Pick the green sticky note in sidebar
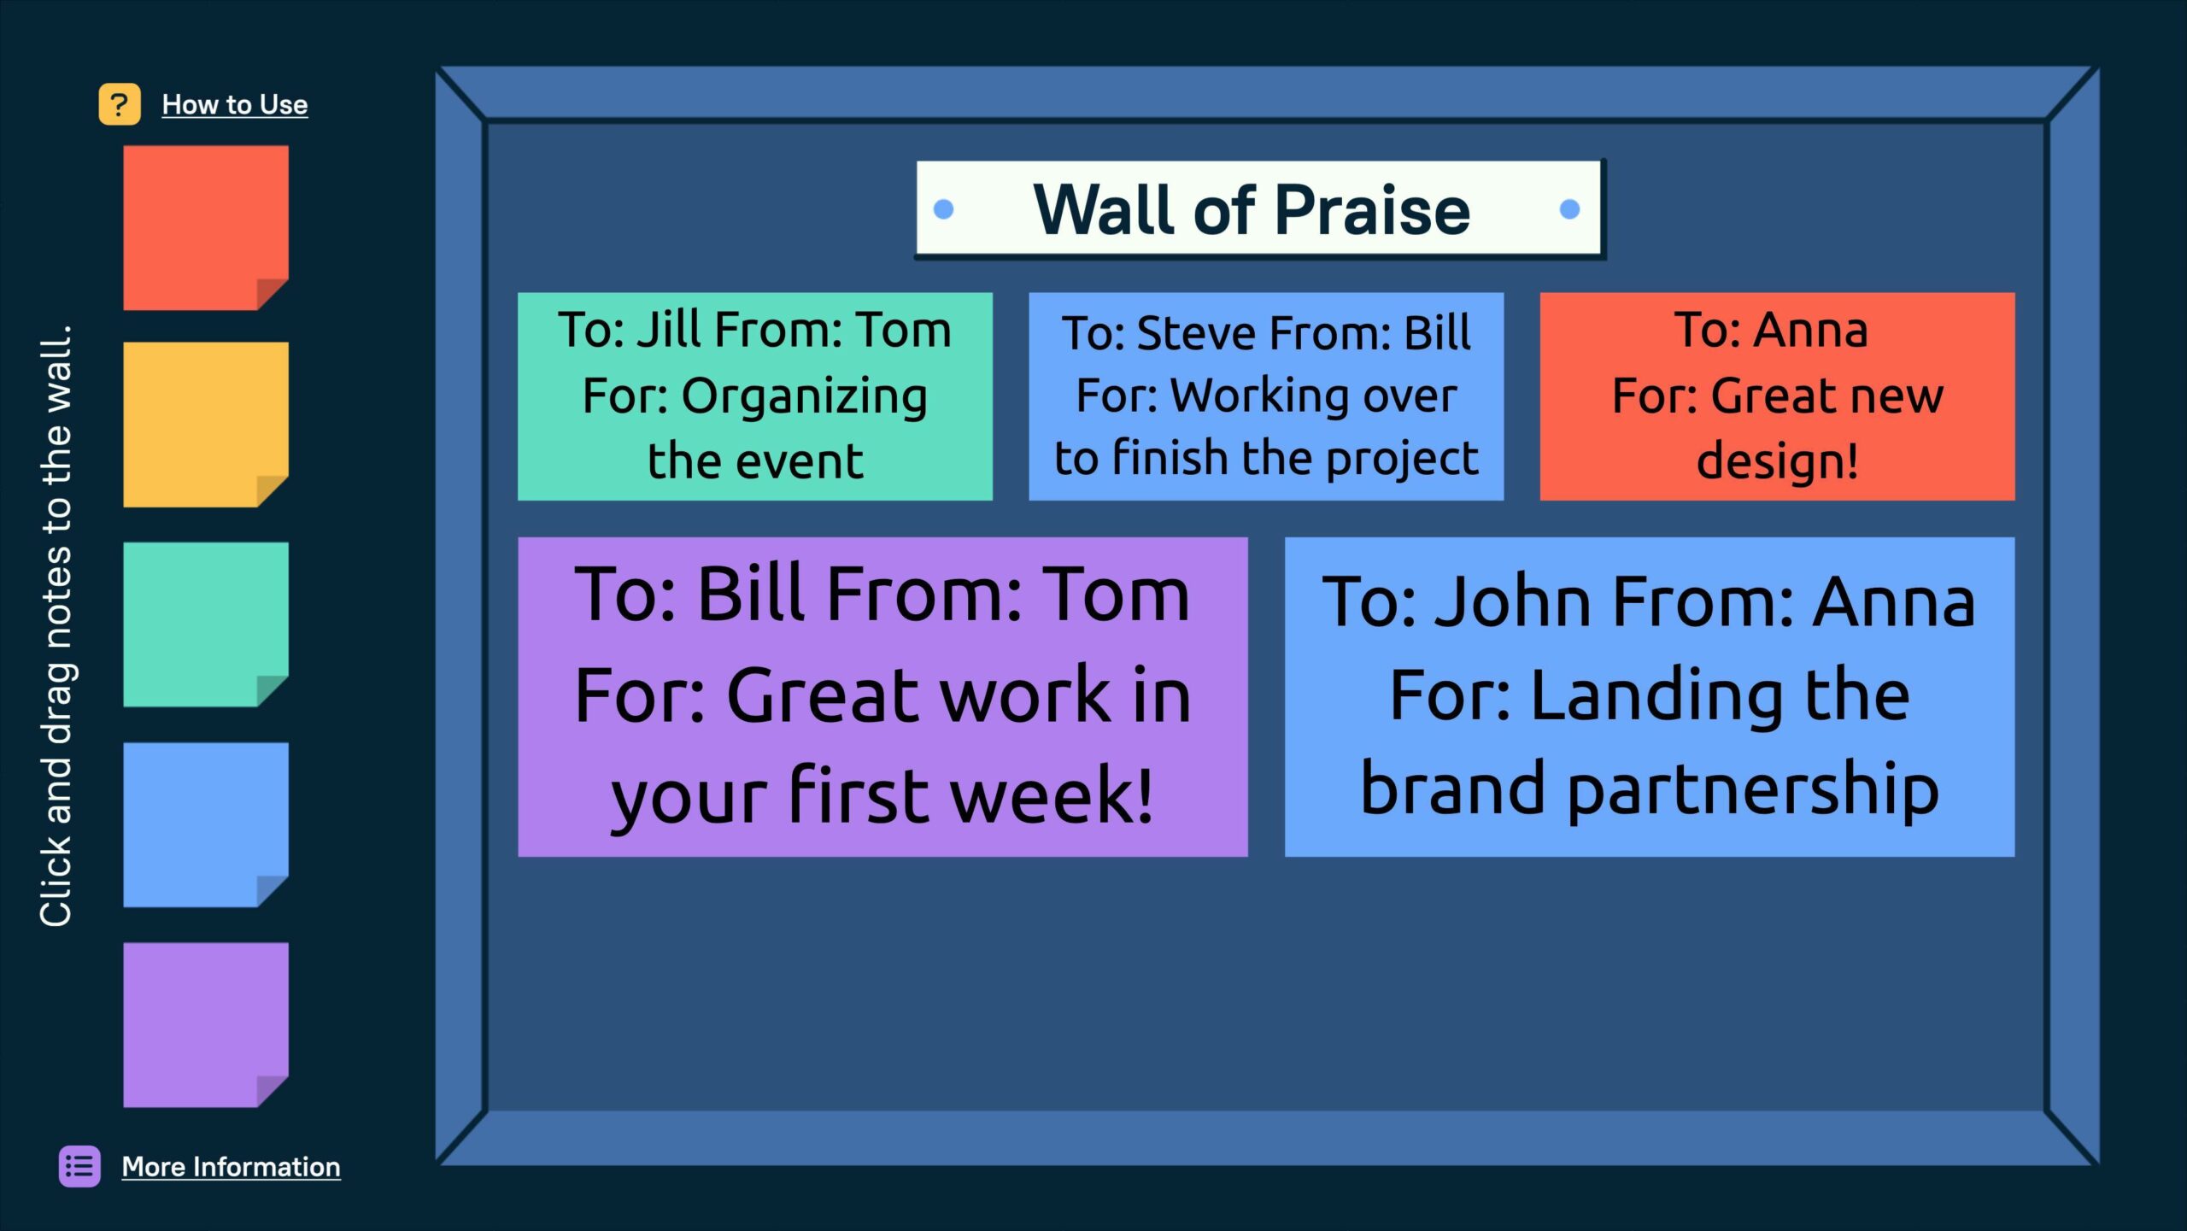This screenshot has height=1231, width=2187. pyautogui.click(x=205, y=624)
